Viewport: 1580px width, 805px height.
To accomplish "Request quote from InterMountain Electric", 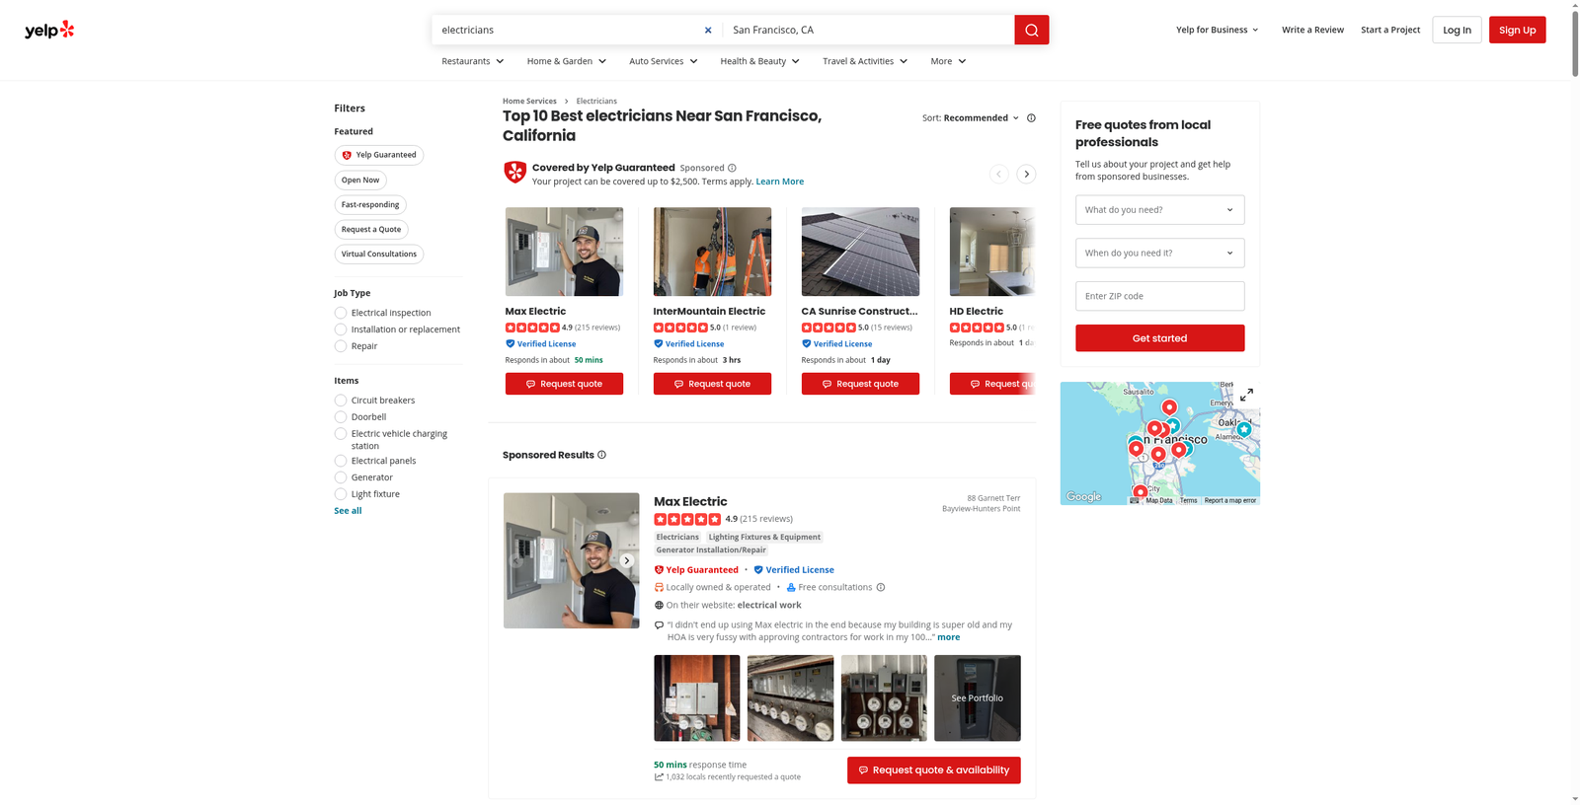I will tap(712, 384).
